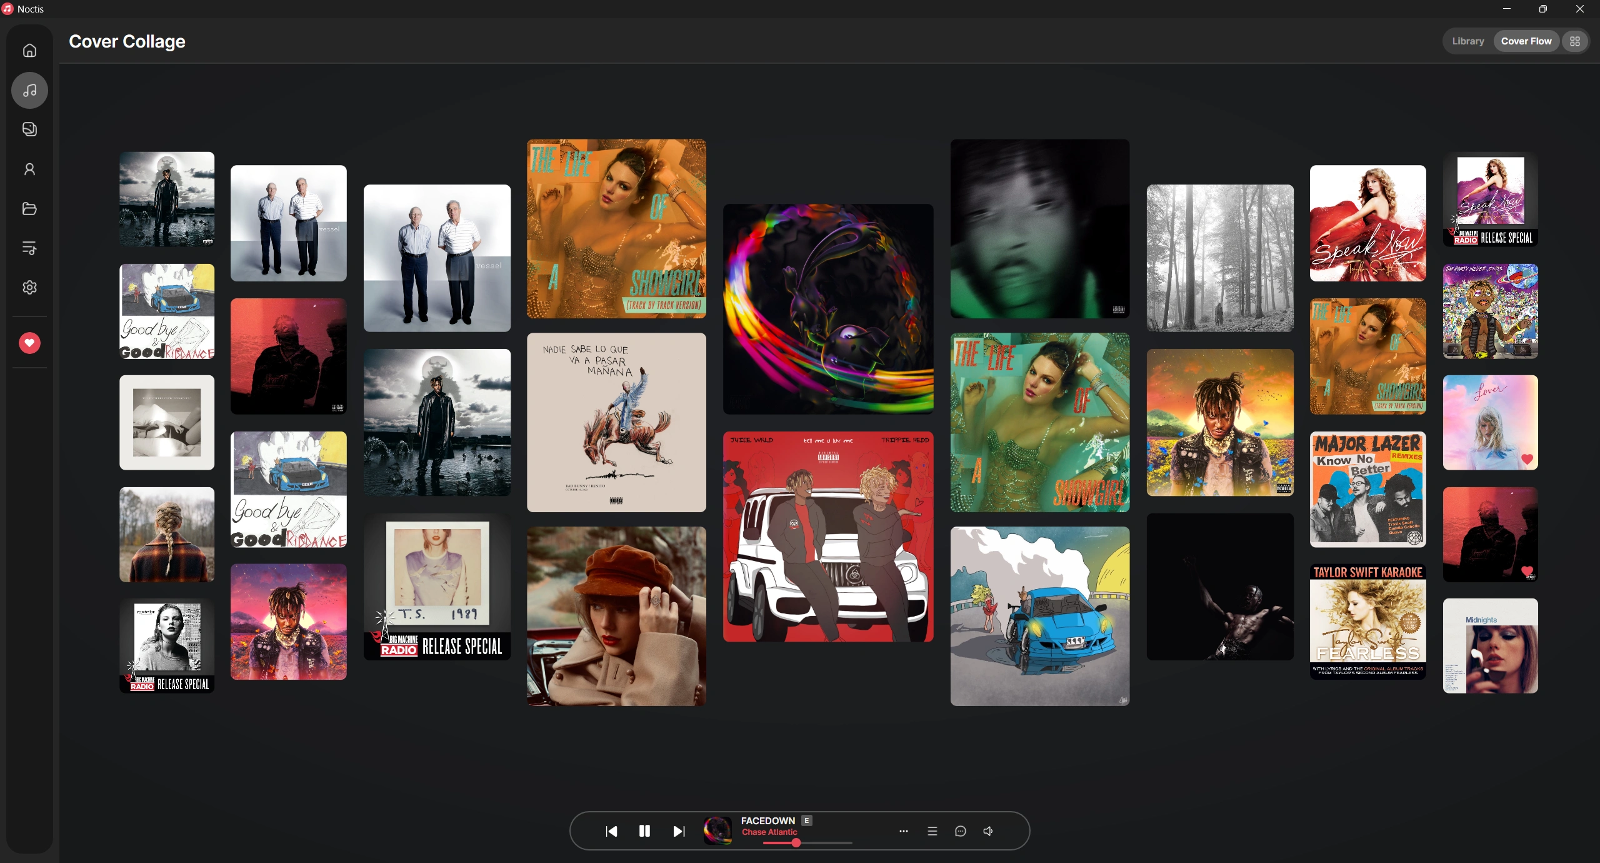
Task: Open the Midnights album cover
Action: pyautogui.click(x=1490, y=646)
